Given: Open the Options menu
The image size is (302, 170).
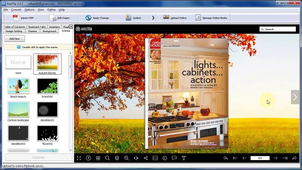Looking at the screenshot, I should [x=29, y=9].
